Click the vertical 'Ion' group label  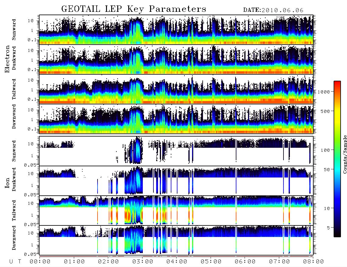pyautogui.click(x=7, y=183)
